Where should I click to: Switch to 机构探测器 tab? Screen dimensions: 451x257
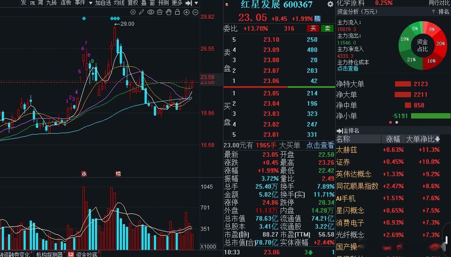pyautogui.click(x=49, y=254)
